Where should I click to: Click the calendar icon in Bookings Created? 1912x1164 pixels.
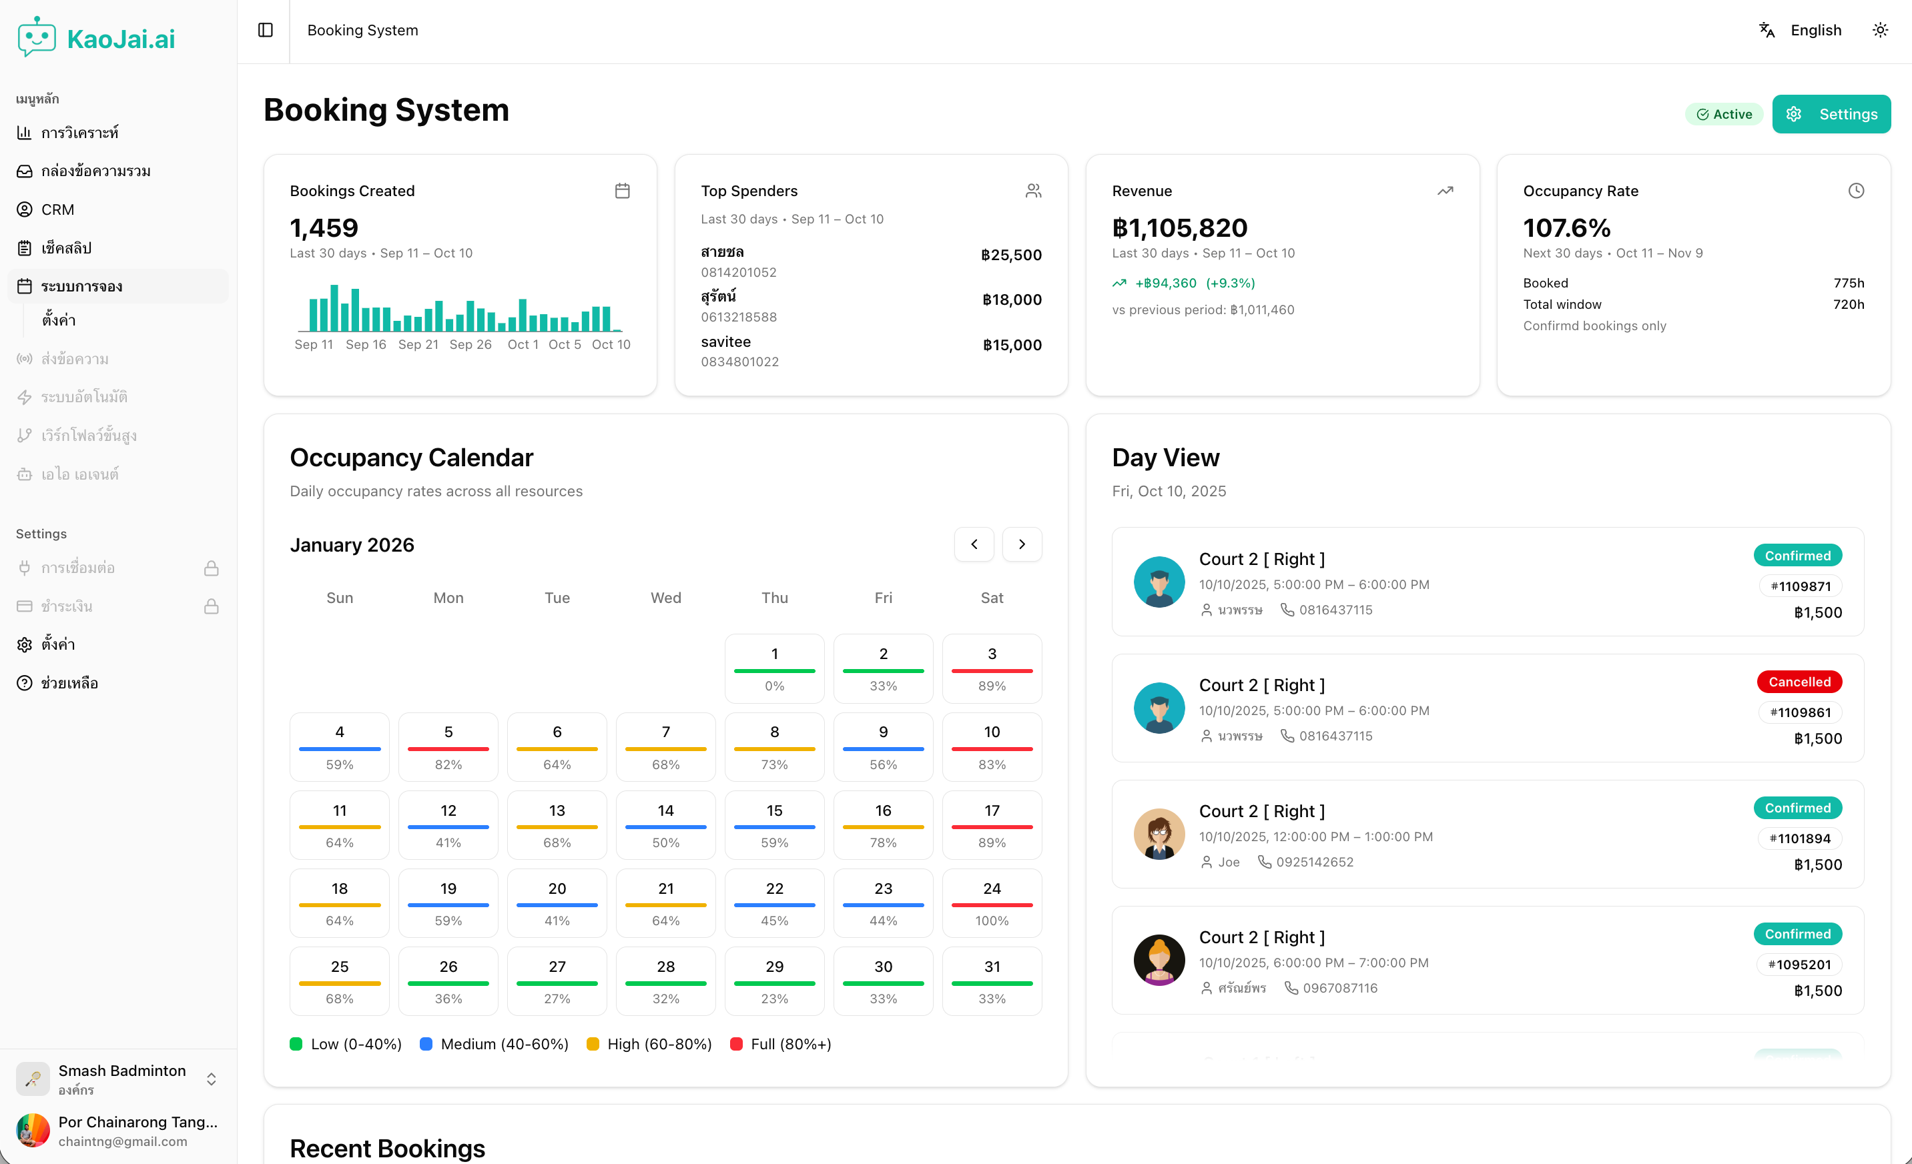pos(623,191)
